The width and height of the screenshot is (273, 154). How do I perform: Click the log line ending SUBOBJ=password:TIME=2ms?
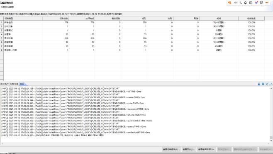[75, 109]
